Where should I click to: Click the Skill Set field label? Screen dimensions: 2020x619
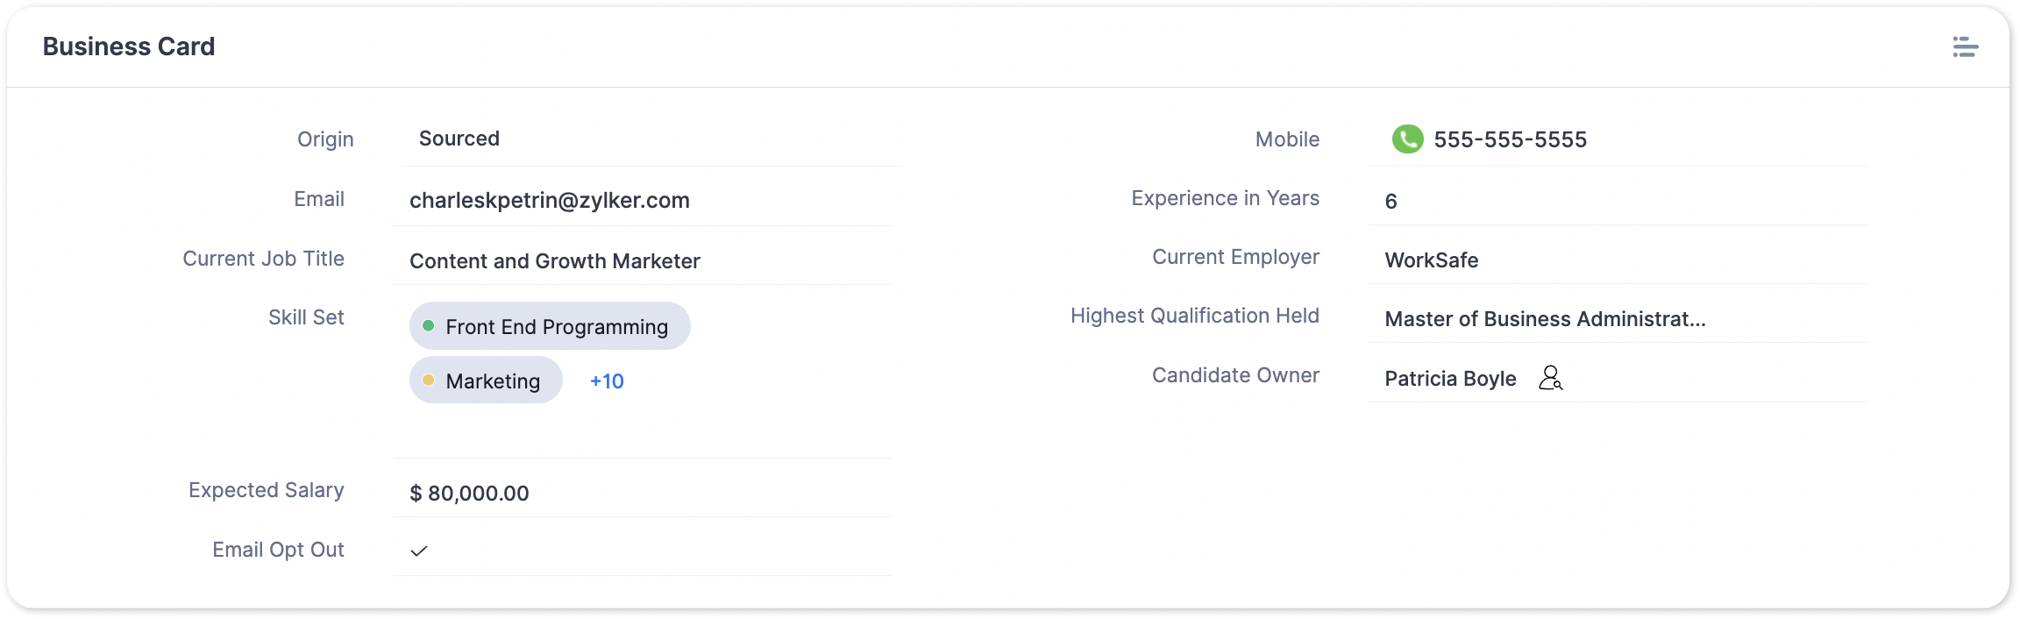point(306,317)
